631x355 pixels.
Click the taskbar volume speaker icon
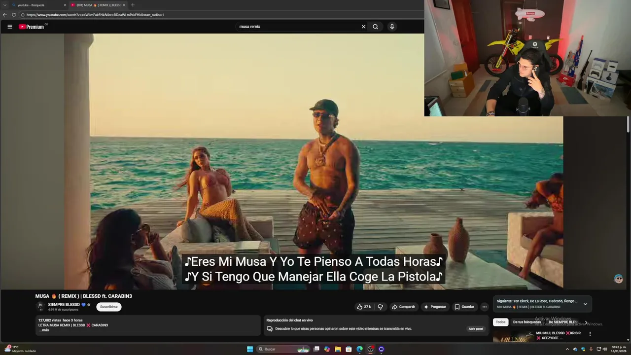coord(605,349)
